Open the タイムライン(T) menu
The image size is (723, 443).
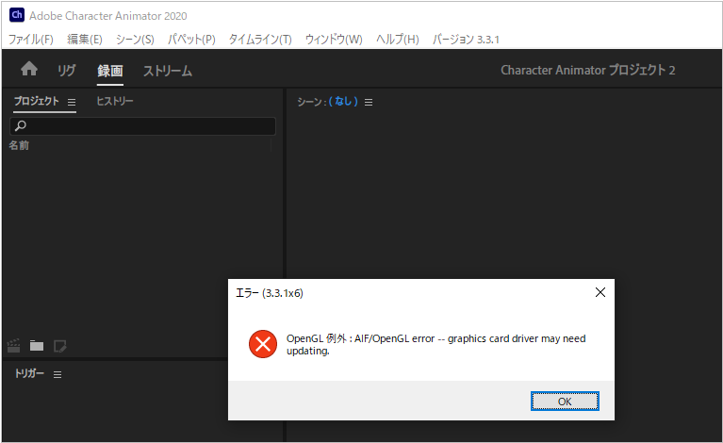pyautogui.click(x=260, y=40)
